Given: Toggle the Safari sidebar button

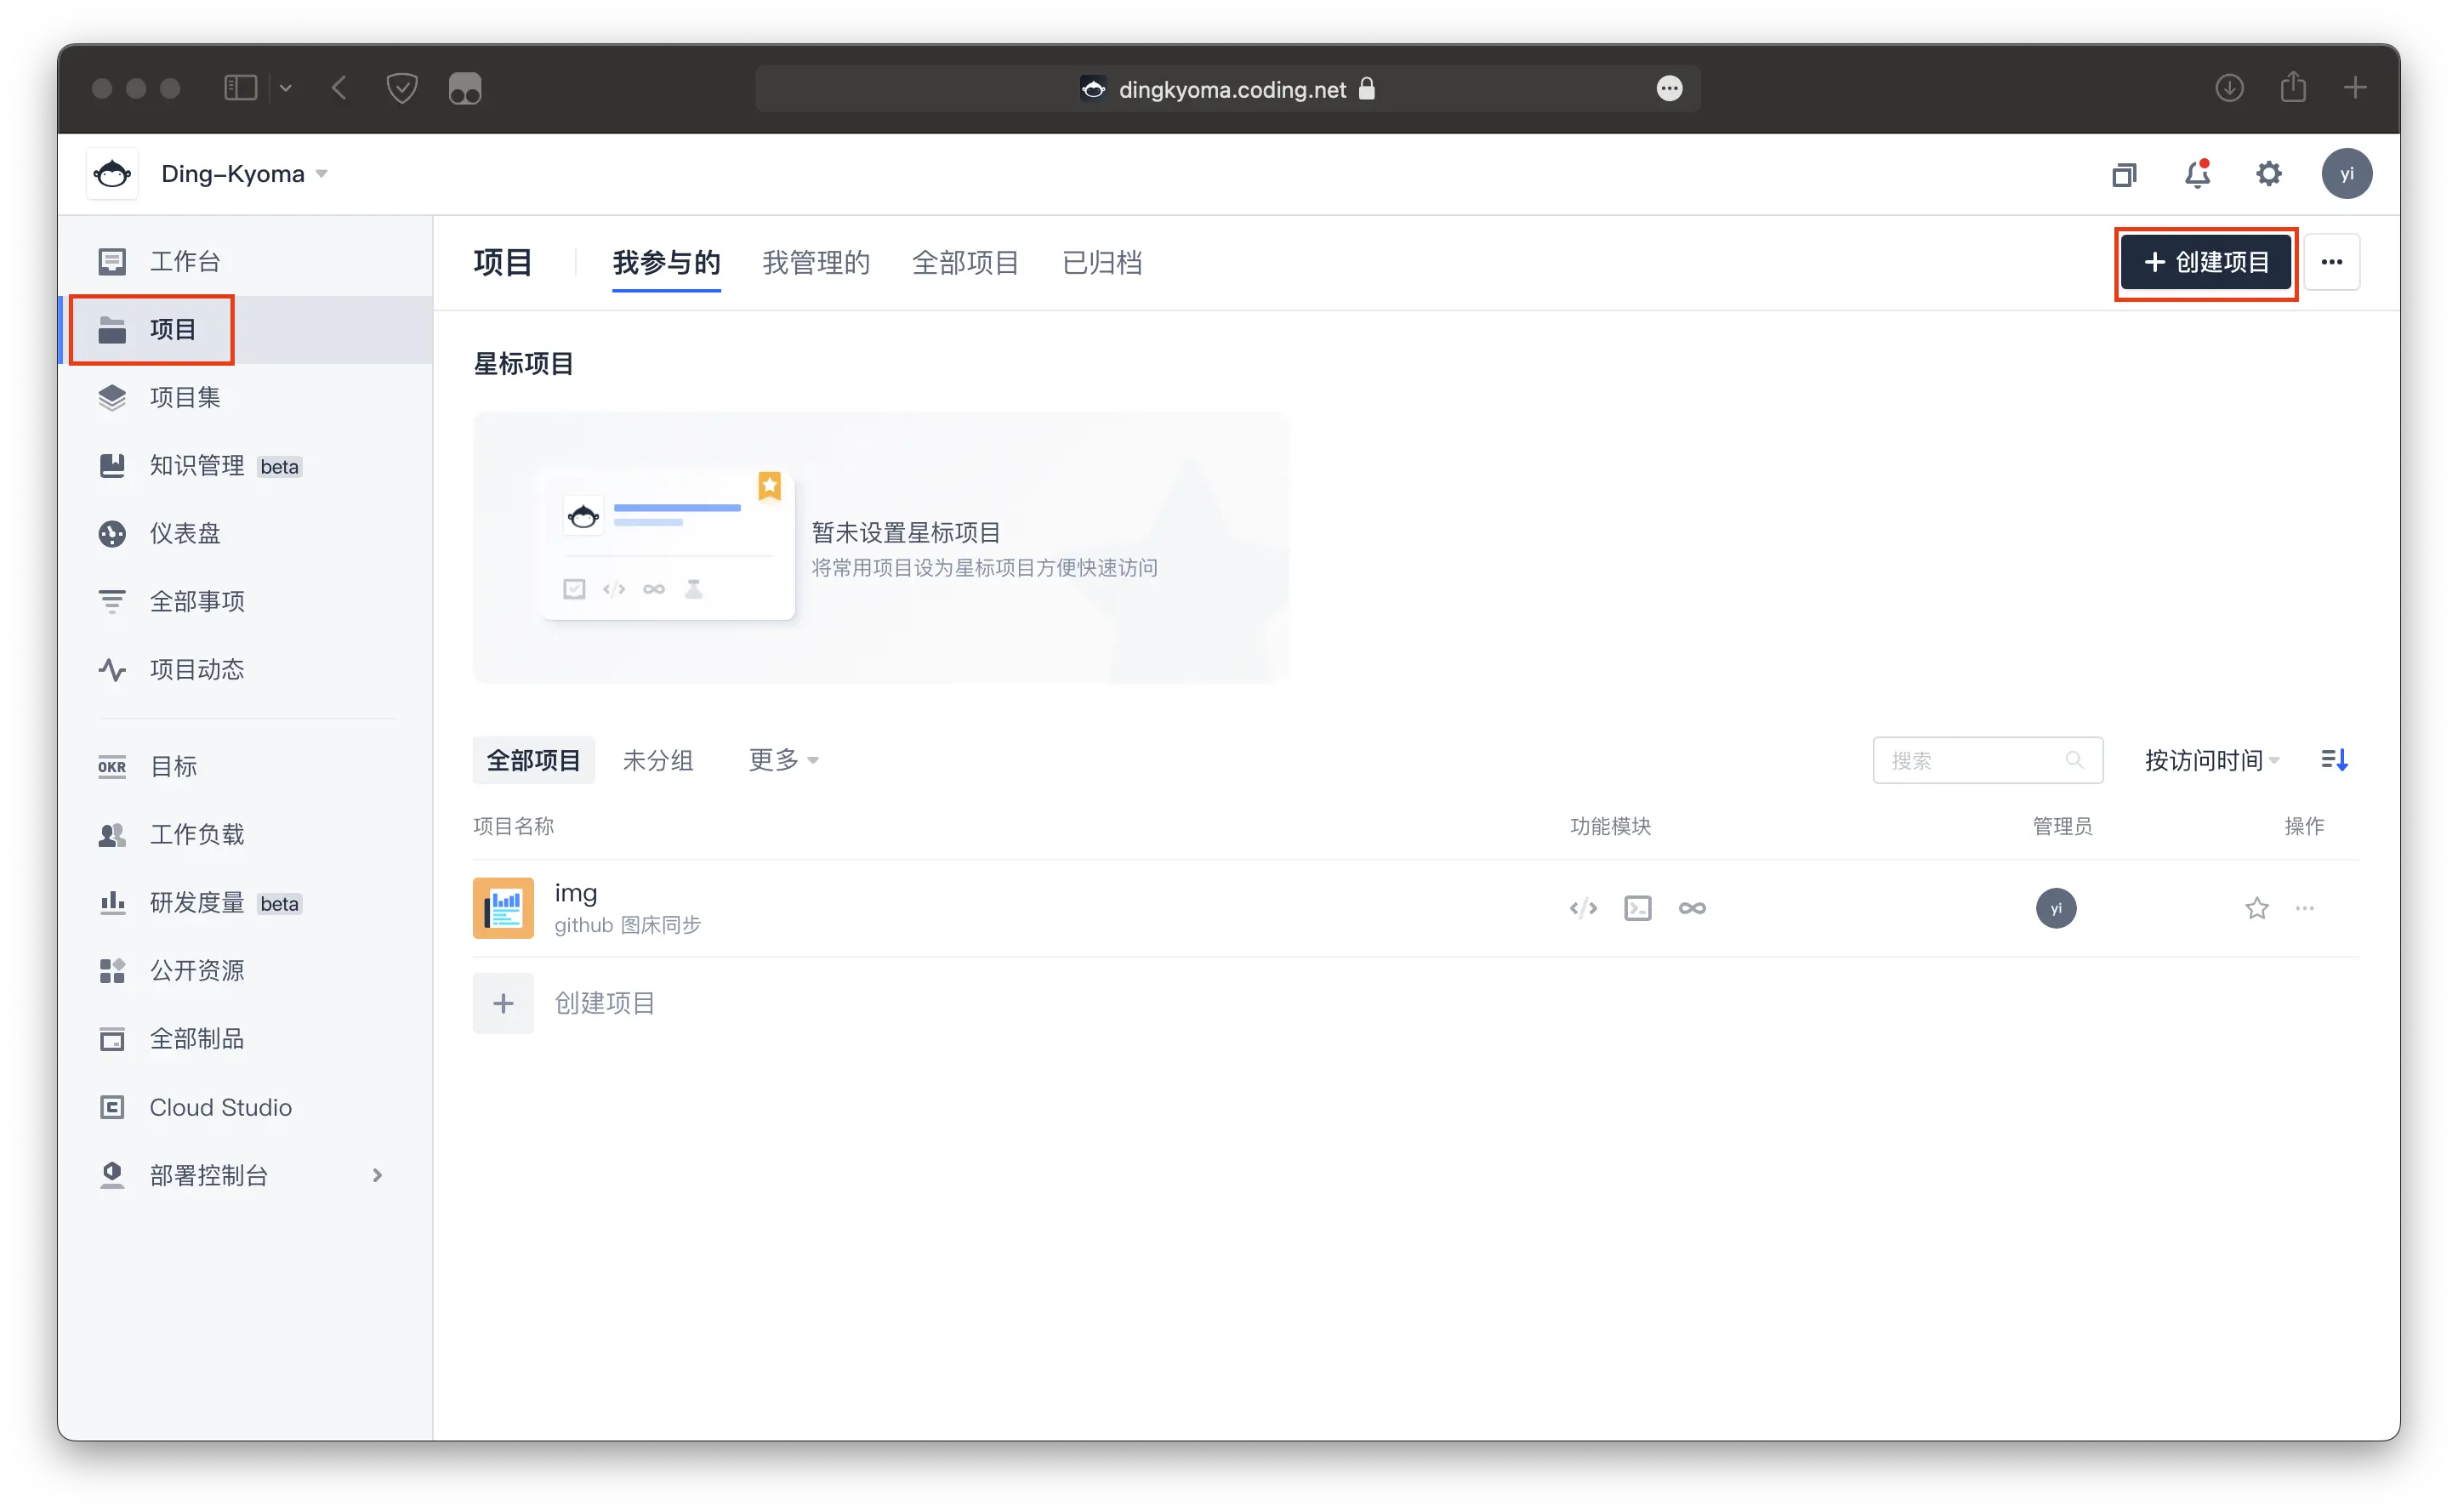Looking at the screenshot, I should (240, 88).
